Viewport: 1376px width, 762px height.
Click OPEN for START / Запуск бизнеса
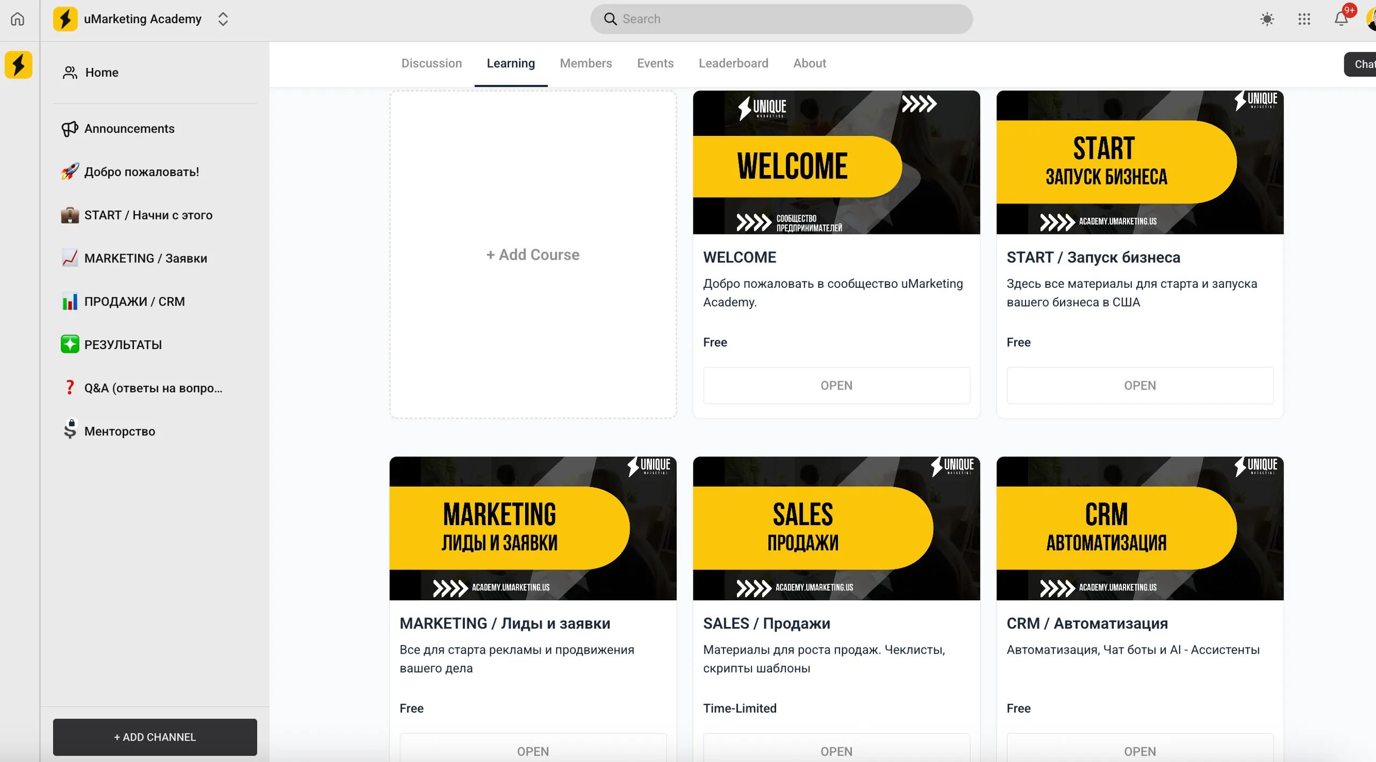point(1139,386)
